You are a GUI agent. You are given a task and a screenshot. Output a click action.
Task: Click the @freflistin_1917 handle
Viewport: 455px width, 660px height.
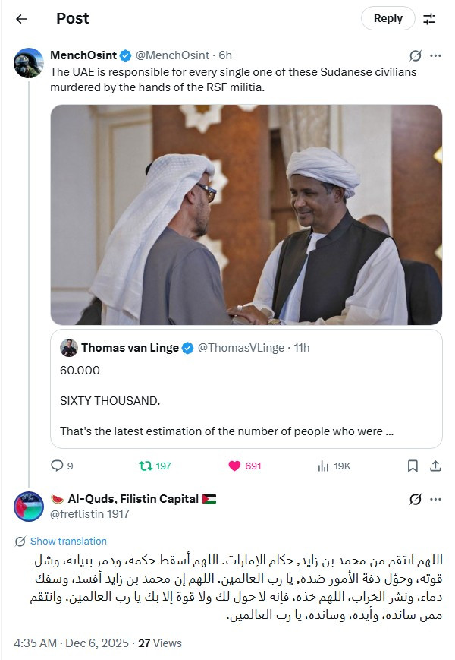[89, 514]
